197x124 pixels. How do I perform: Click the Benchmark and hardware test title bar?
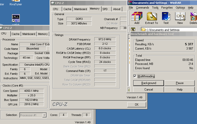[164, 34]
